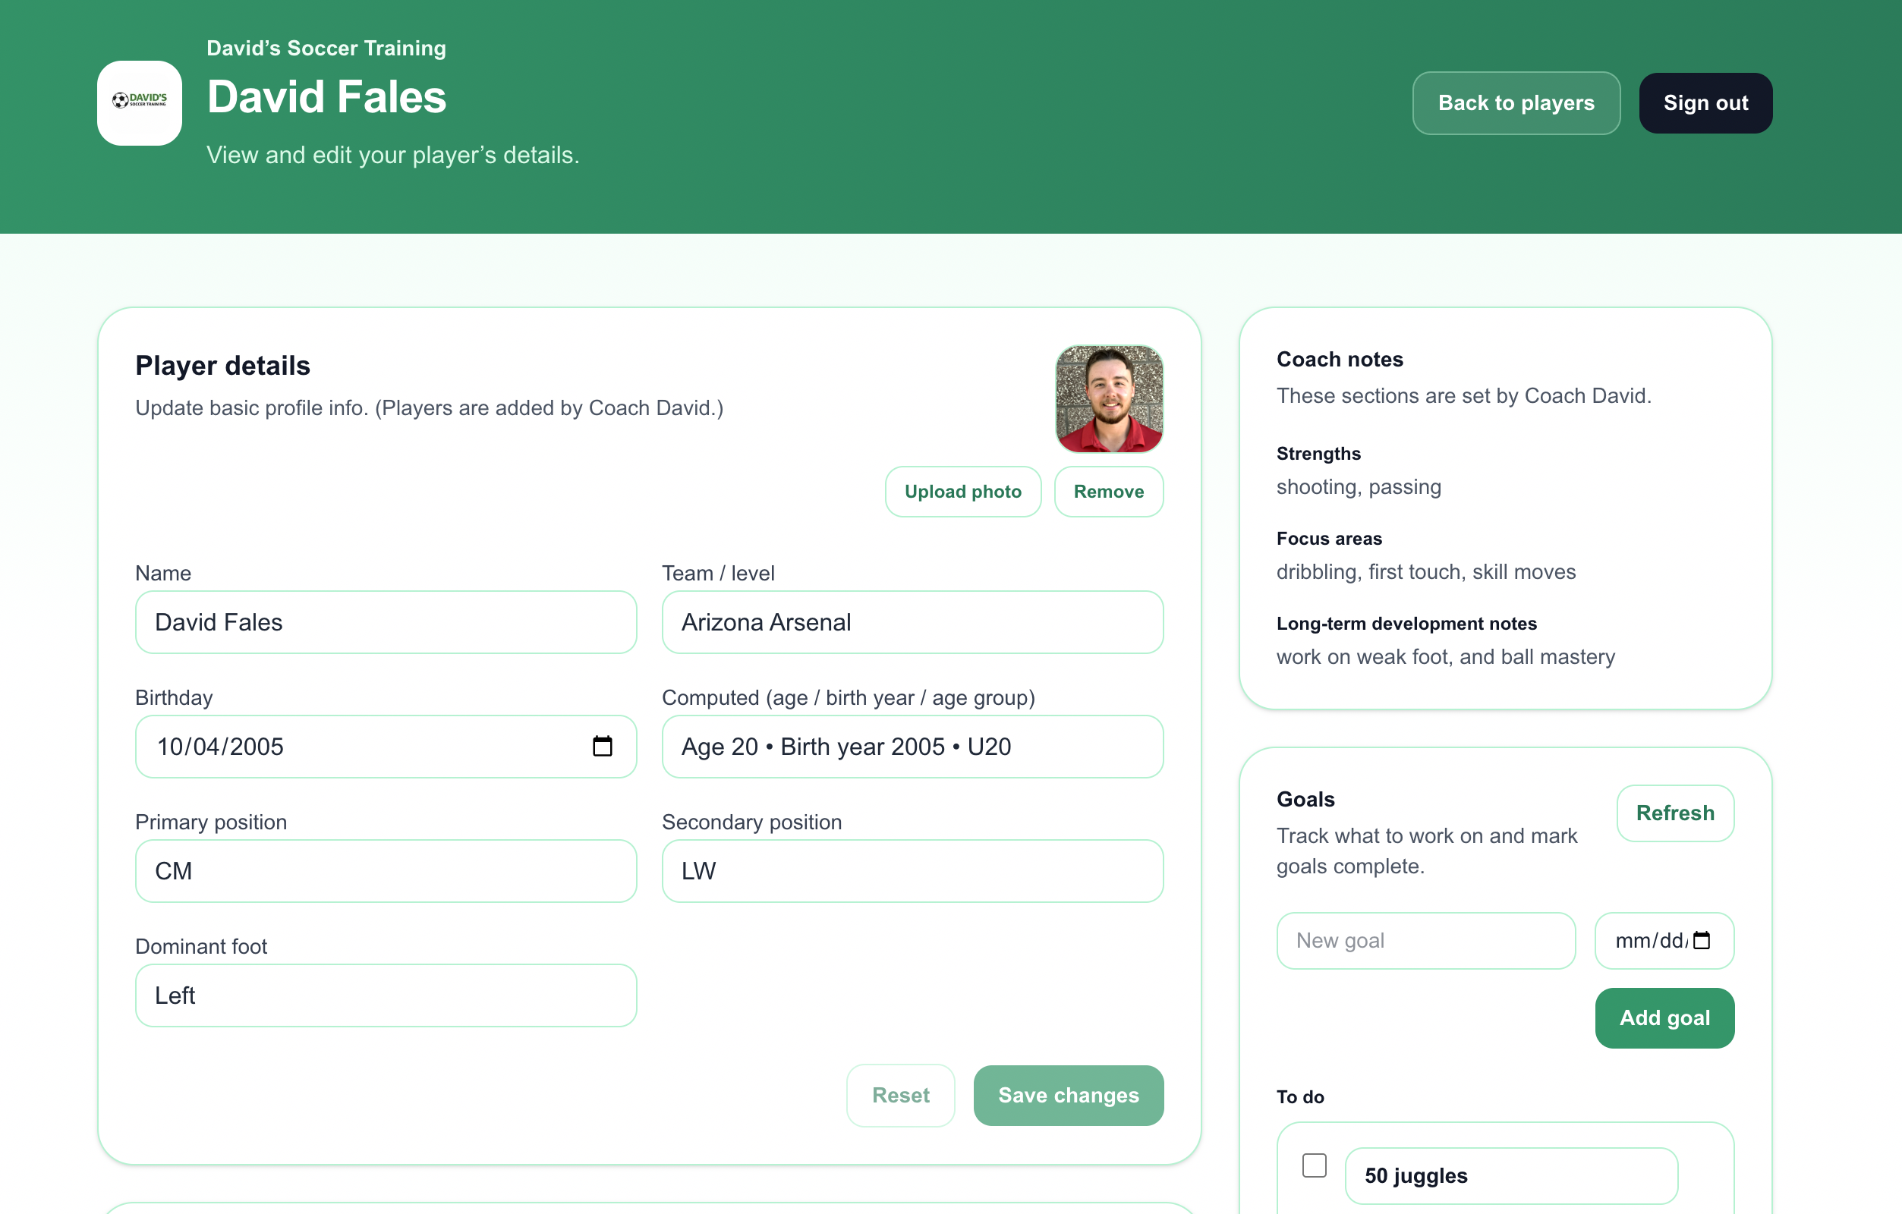Click the Team / level field showing Arizona Arsenal

coord(912,622)
